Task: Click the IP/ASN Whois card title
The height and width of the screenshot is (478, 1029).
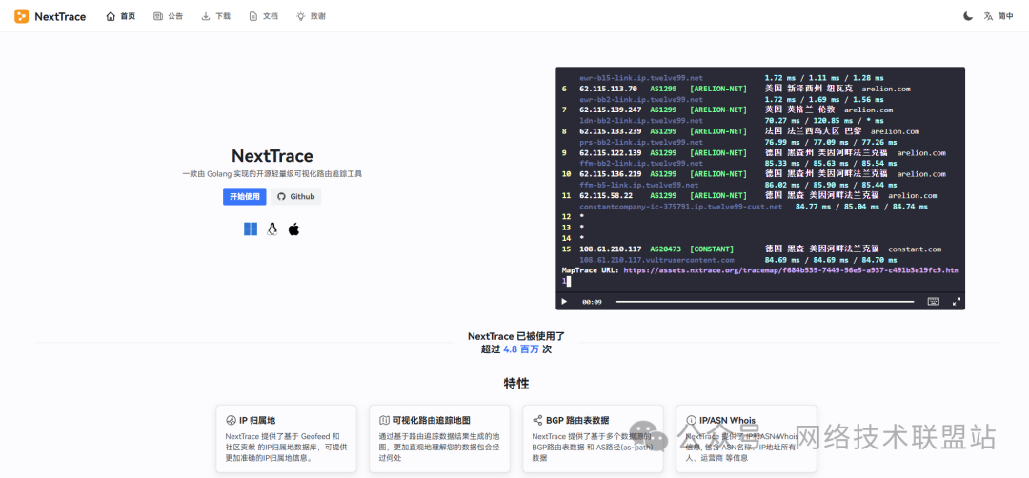Action: 727,420
